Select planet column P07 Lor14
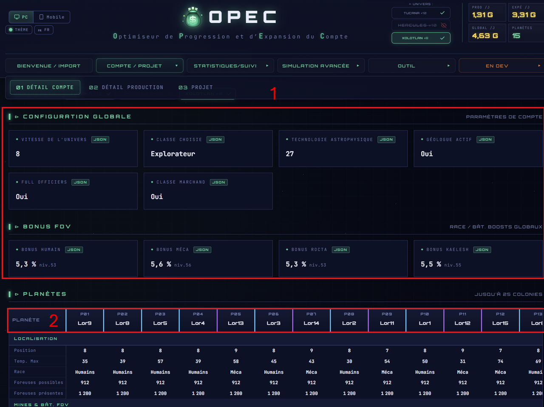The height and width of the screenshot is (407, 544). (312, 320)
